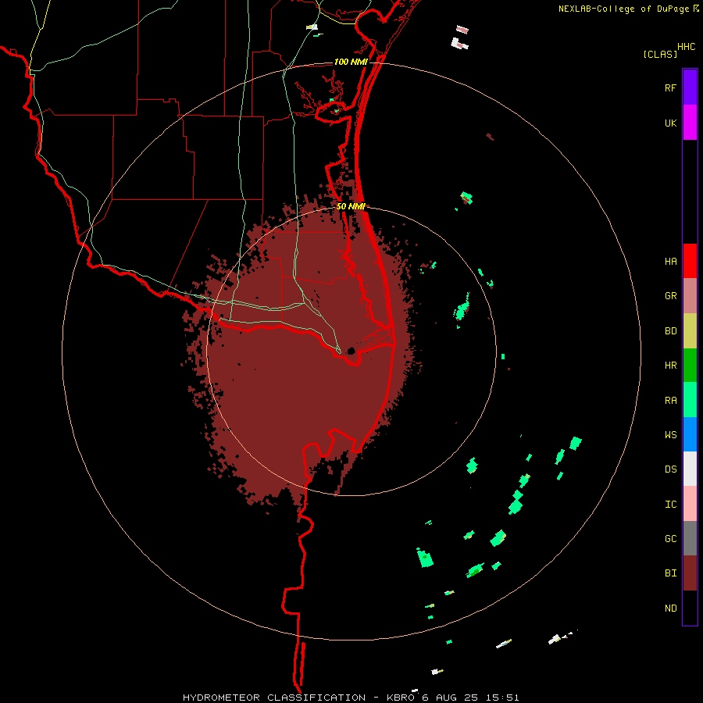The height and width of the screenshot is (703, 703).
Task: Click the DS white legend swatch
Action: pos(690,469)
